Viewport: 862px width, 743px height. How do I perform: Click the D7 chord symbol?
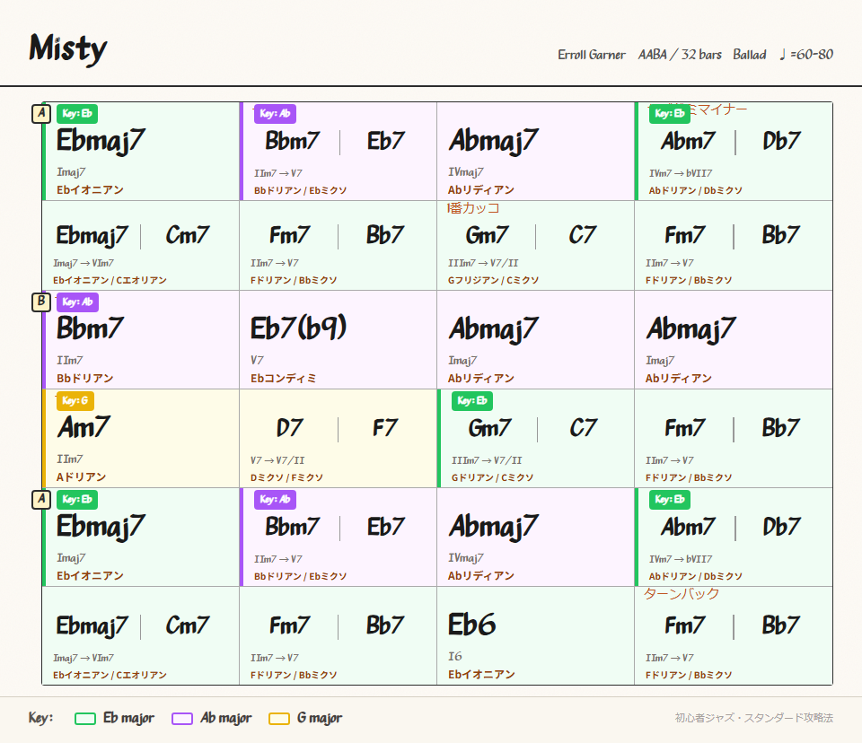pyautogui.click(x=290, y=428)
